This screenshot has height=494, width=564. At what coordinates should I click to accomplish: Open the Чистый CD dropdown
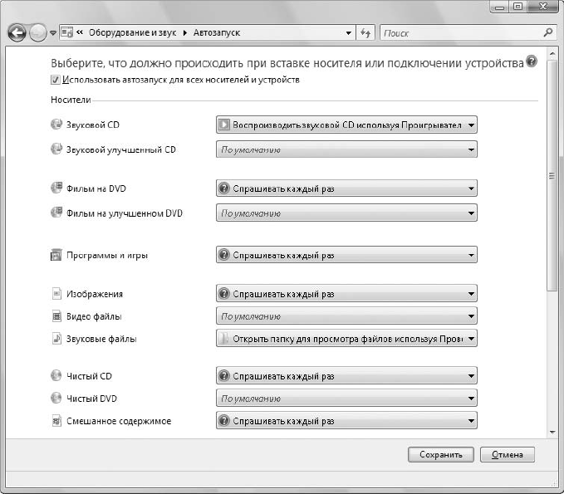tap(346, 376)
